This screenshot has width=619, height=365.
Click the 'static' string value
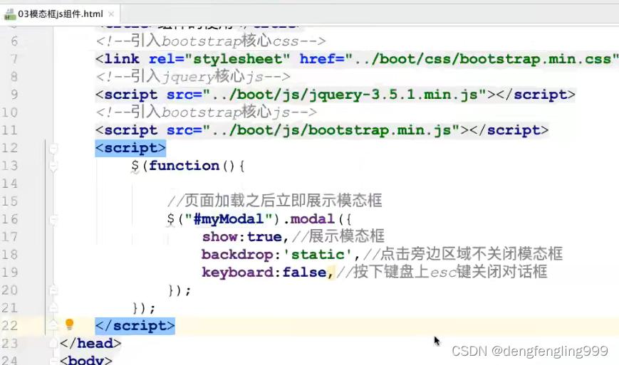(x=318, y=255)
